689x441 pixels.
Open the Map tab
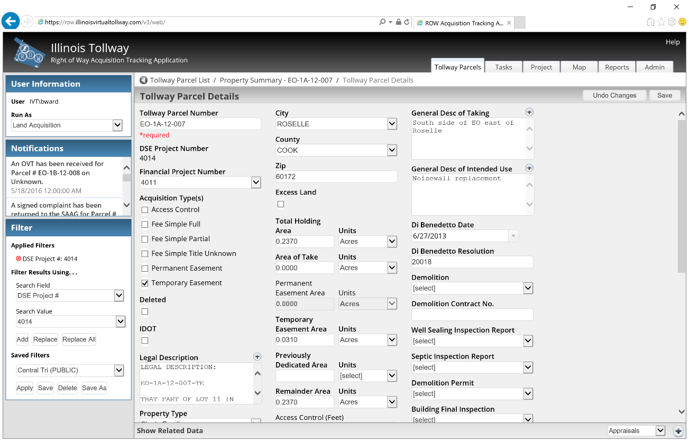[x=579, y=67]
